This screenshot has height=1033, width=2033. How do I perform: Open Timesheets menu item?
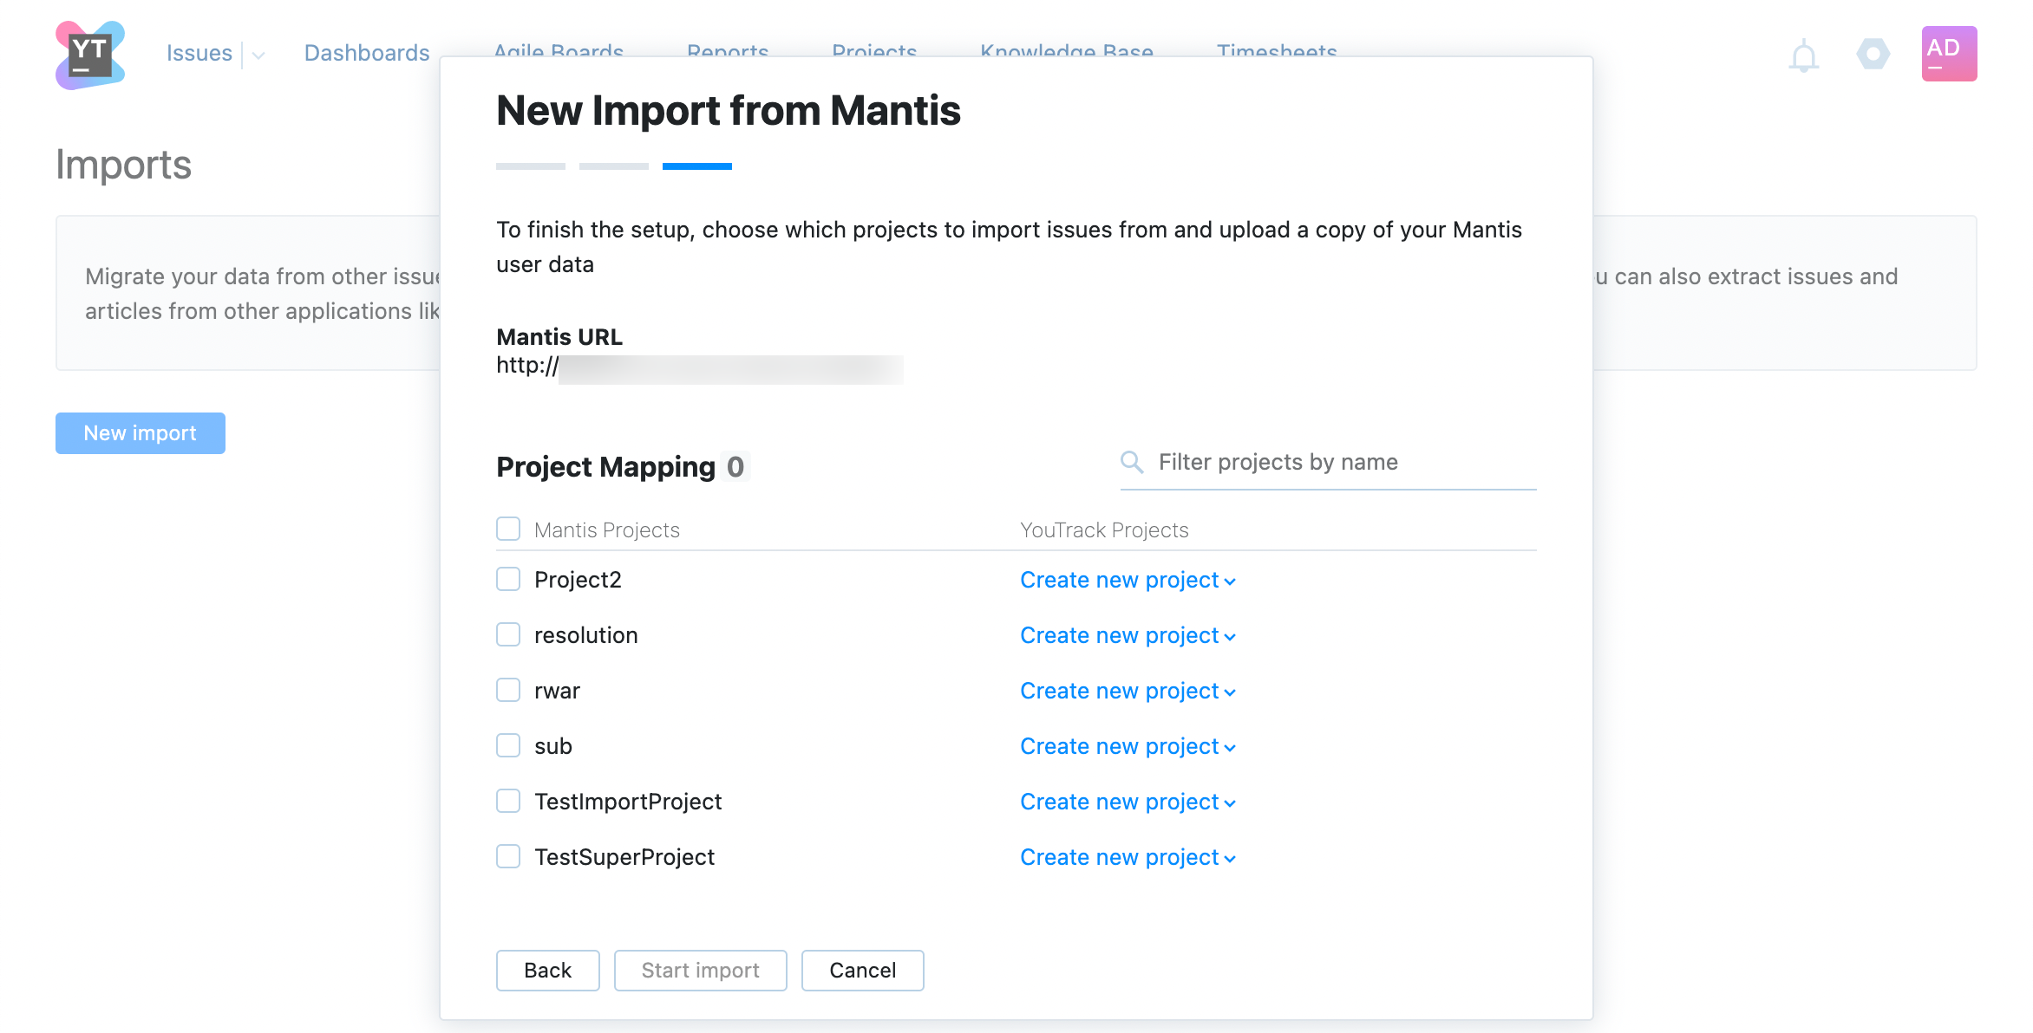(x=1277, y=49)
